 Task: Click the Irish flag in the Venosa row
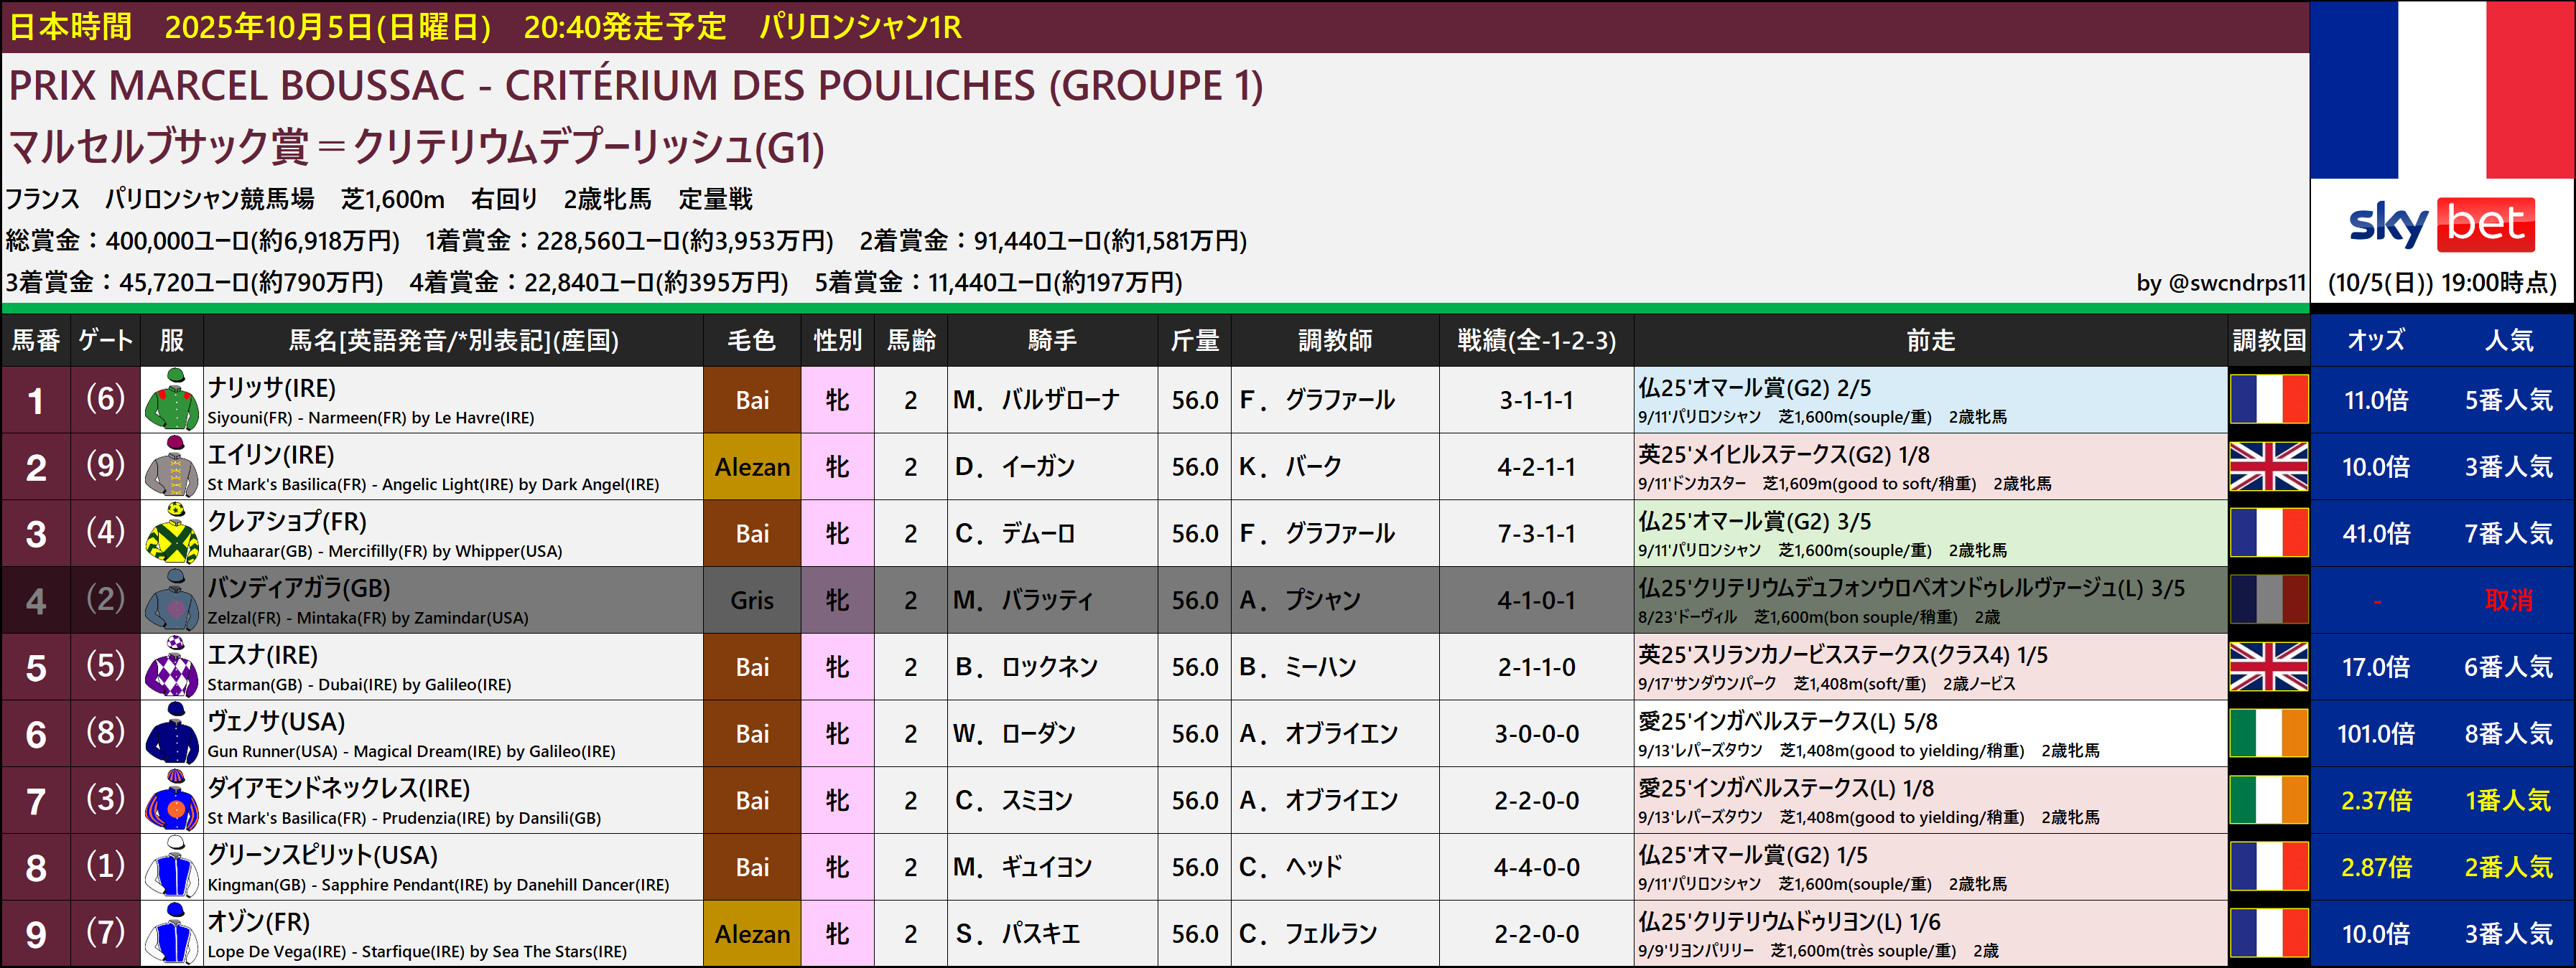tap(2268, 734)
